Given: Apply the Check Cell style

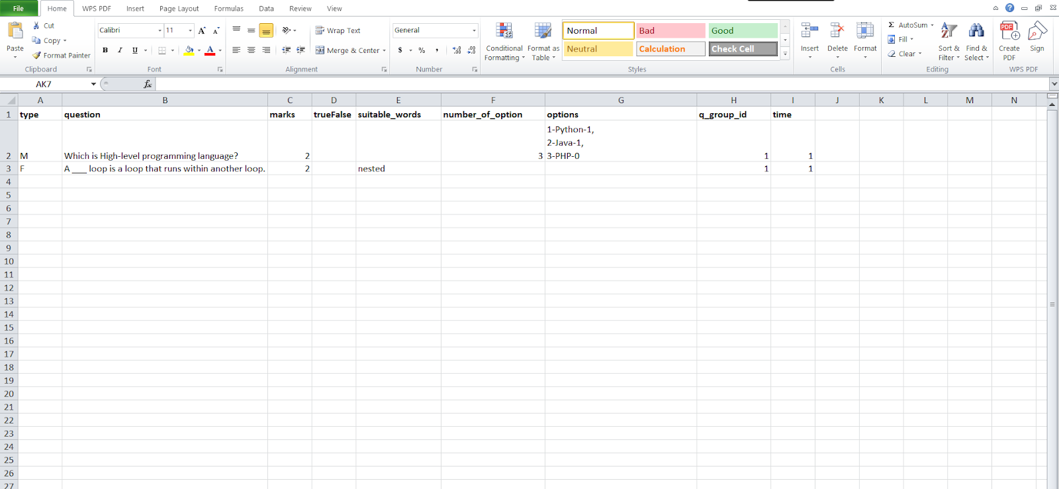Looking at the screenshot, I should coord(743,49).
